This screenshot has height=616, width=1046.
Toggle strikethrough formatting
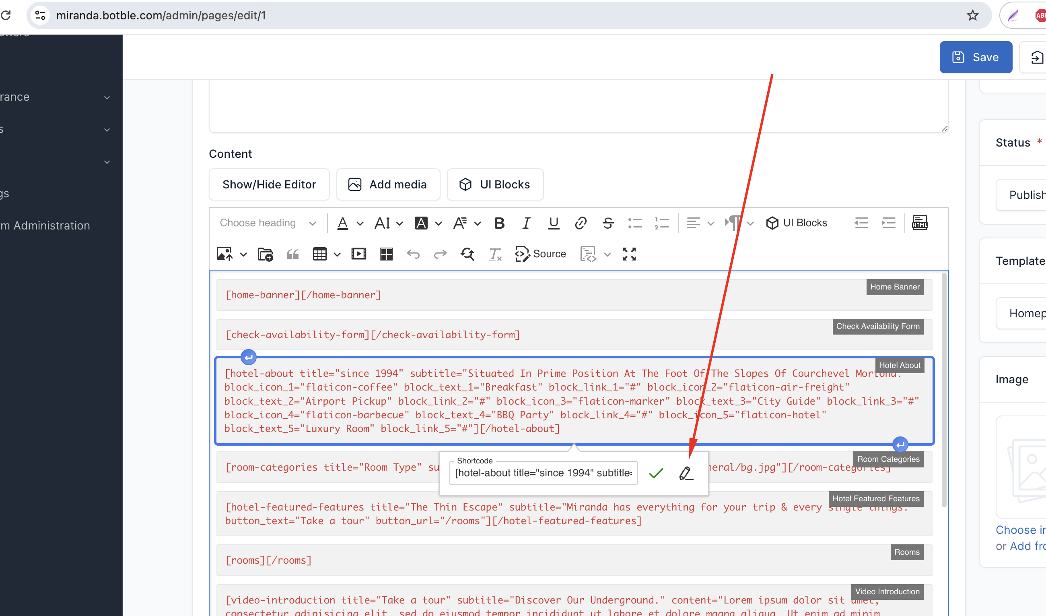[608, 223]
